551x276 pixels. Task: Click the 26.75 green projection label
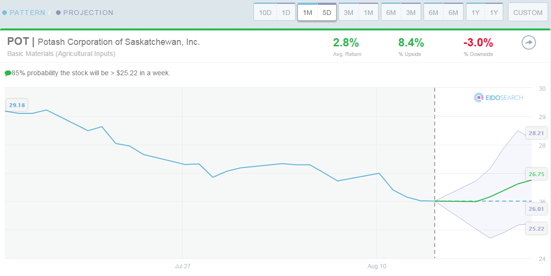tap(536, 174)
